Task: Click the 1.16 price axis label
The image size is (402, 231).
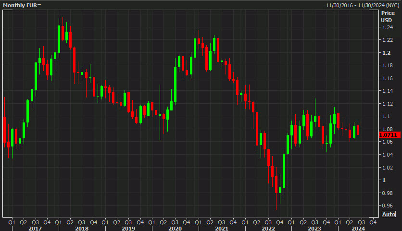Action: pos(388,78)
